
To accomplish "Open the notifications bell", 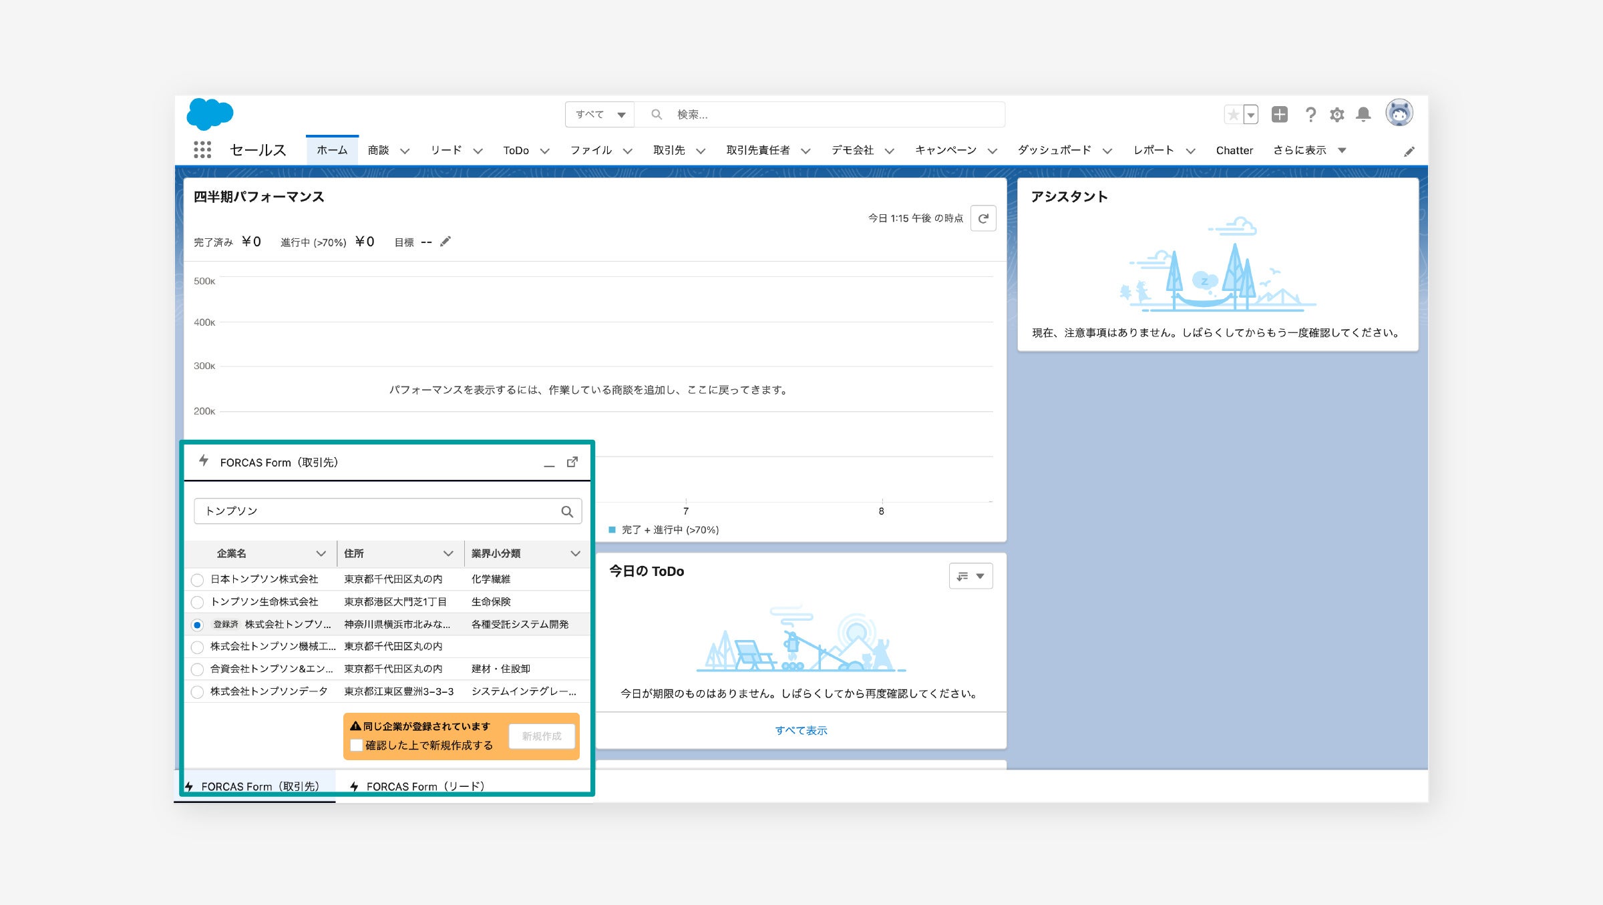I will (1363, 115).
